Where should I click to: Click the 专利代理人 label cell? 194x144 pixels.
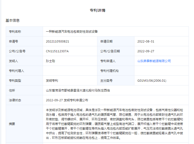point(17,71)
